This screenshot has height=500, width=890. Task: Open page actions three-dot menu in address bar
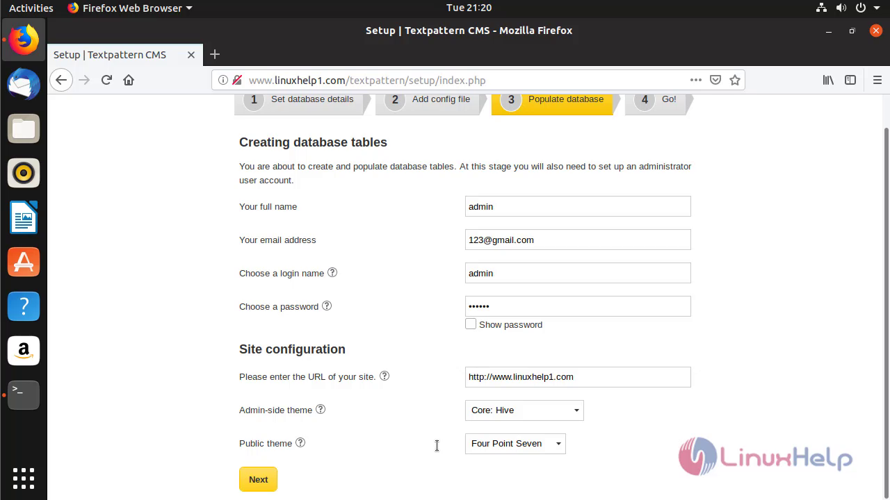[x=695, y=80]
